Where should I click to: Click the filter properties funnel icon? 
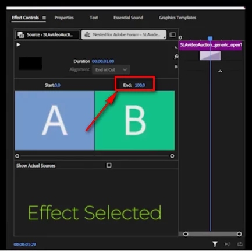[x=215, y=244]
